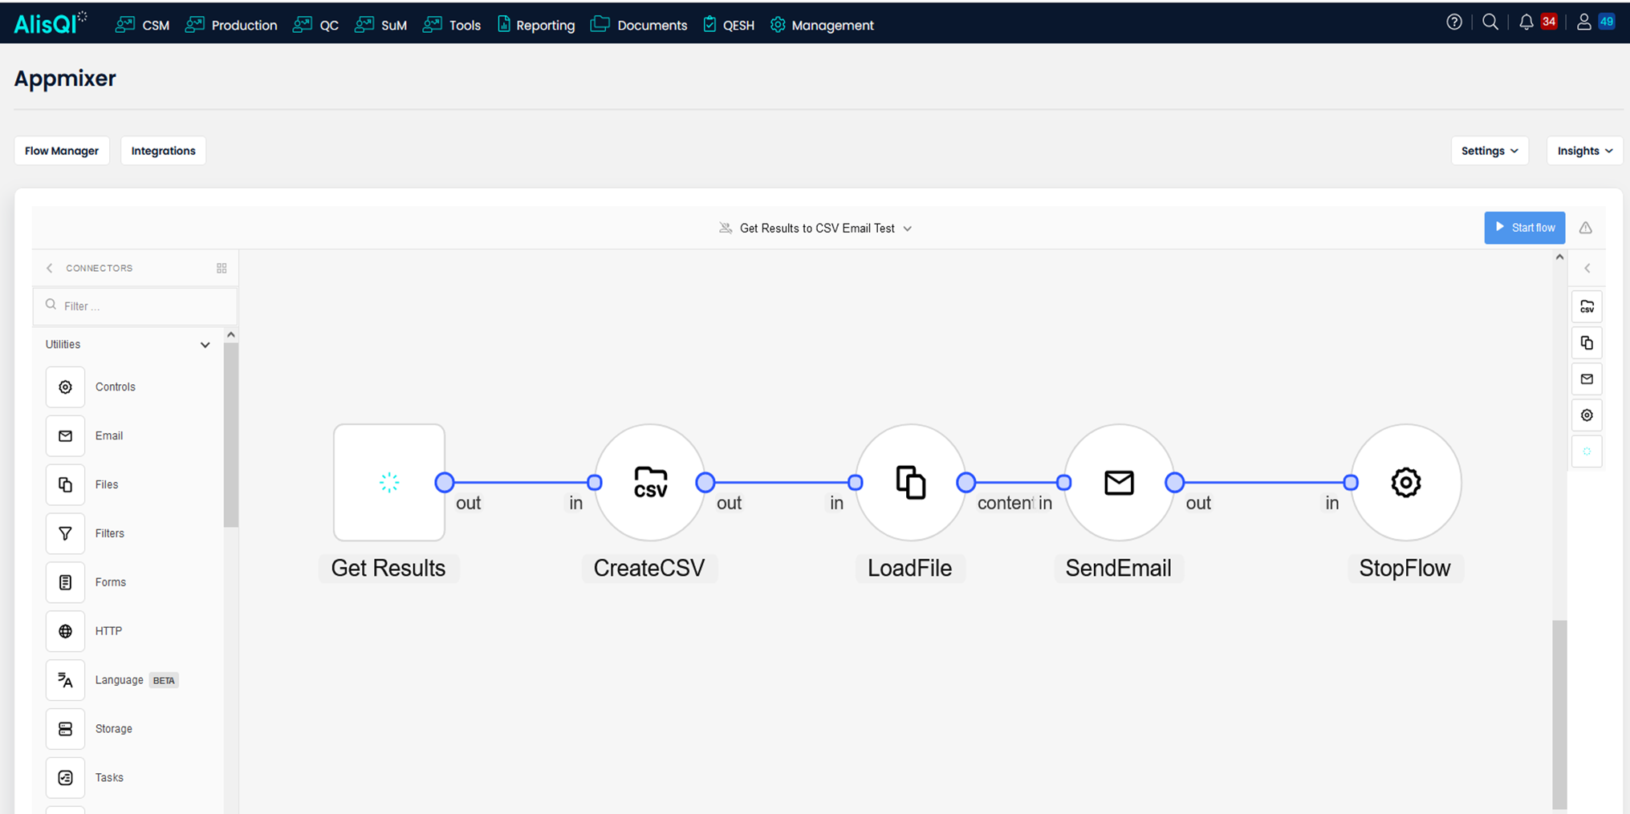This screenshot has width=1630, height=814.
Task: Select the Files connector icon
Action: (x=65, y=484)
